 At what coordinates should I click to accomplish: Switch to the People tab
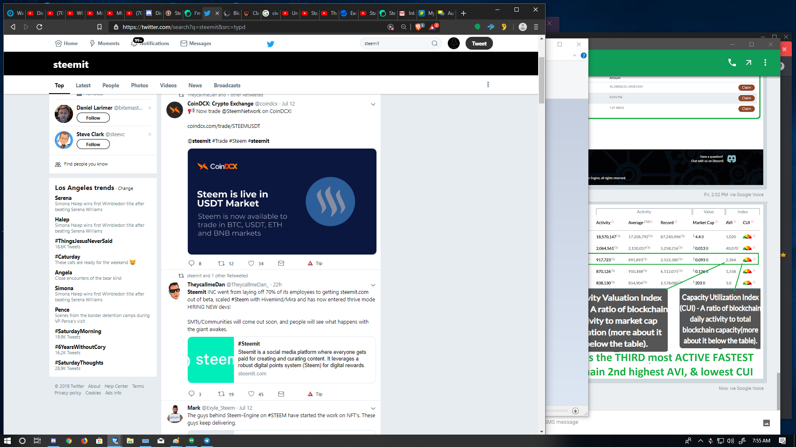[x=111, y=85]
